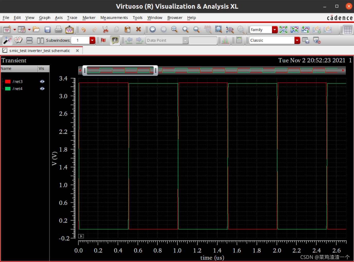The width and height of the screenshot is (354, 262).
Task: Cut the selection with scissors icon
Action: 105,29
